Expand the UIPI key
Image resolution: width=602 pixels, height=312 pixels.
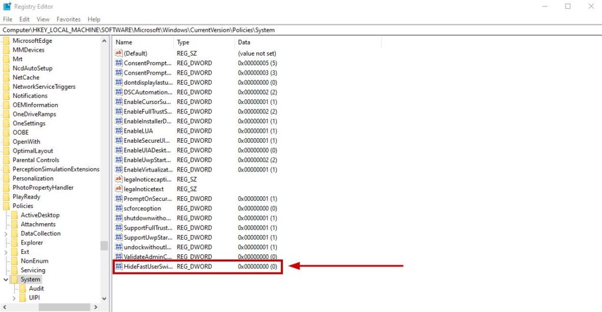(x=14, y=298)
